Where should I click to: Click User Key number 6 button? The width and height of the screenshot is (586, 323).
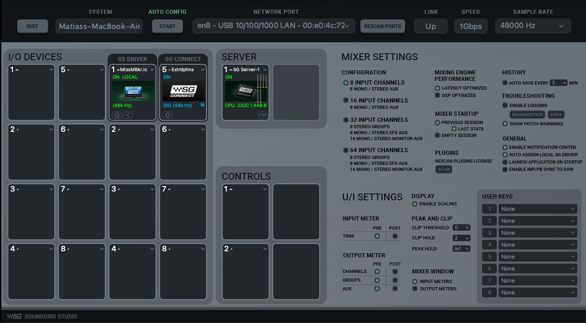pyautogui.click(x=489, y=269)
